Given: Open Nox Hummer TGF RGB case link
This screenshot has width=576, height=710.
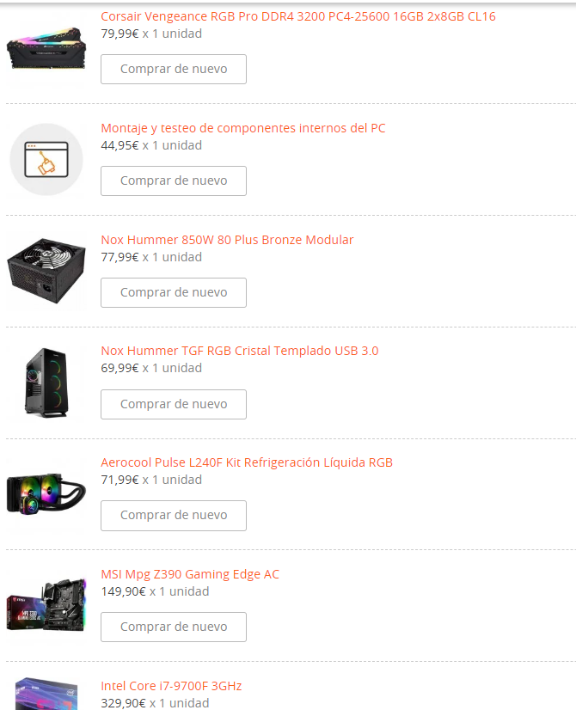Looking at the screenshot, I should [x=240, y=351].
